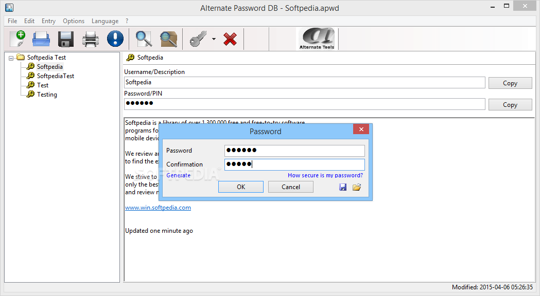Click the application icon in title bar
The image size is (540, 296).
click(9, 8)
